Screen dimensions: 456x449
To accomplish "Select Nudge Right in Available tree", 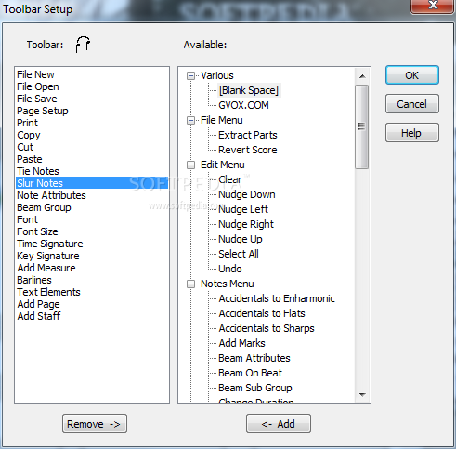I will click(246, 224).
